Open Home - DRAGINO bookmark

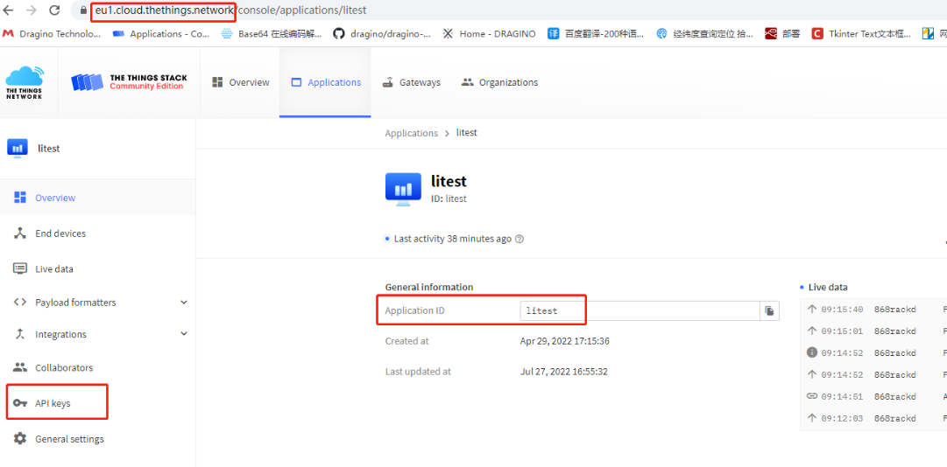(489, 34)
